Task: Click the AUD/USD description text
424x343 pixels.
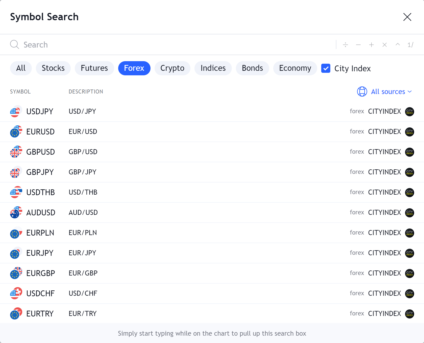Action: (x=83, y=213)
